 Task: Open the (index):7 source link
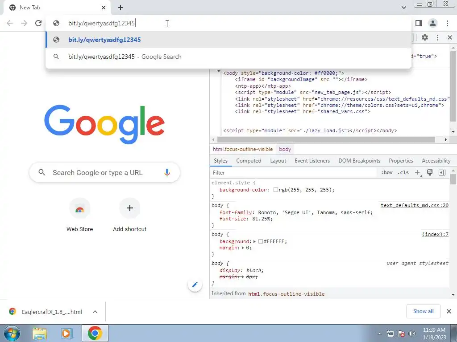click(435, 234)
